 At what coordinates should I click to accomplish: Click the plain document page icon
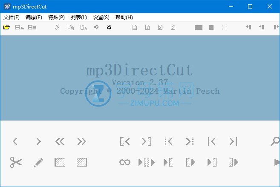pos(135,27)
